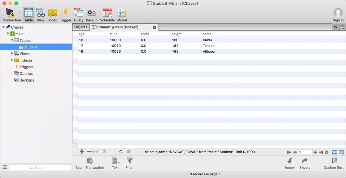The image size is (346, 178).
Task: Add a new record with plus button
Action: click(82, 152)
